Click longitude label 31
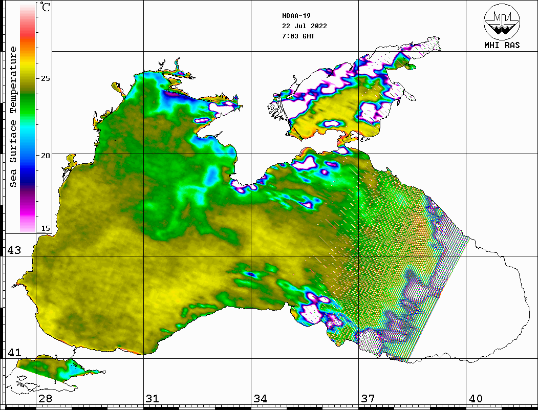 coord(153,399)
